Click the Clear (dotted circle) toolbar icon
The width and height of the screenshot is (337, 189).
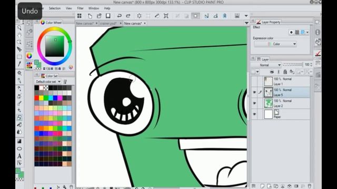(x=139, y=16)
